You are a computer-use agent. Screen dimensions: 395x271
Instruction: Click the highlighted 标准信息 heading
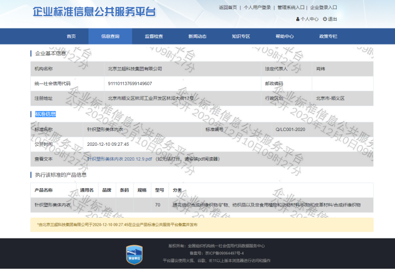tap(45, 114)
